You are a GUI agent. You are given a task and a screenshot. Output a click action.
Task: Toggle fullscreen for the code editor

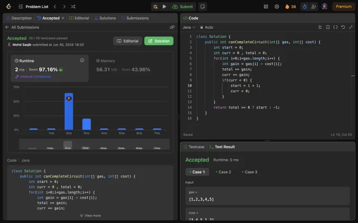point(351,27)
